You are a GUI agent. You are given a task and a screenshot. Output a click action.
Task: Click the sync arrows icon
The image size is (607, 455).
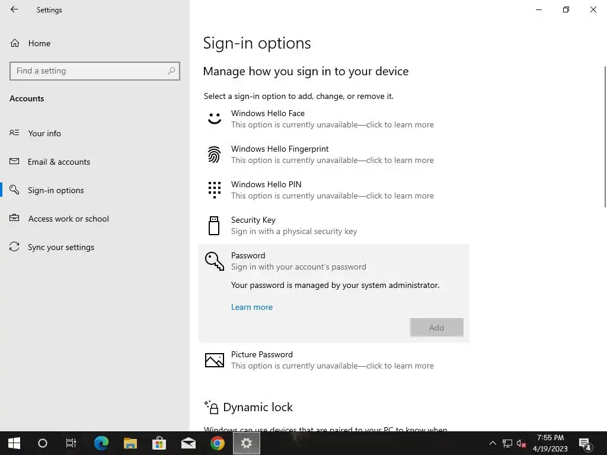(14, 246)
